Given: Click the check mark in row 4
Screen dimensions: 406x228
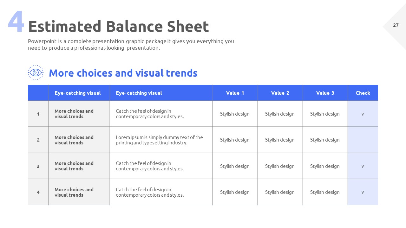Looking at the screenshot, I should (363, 192).
